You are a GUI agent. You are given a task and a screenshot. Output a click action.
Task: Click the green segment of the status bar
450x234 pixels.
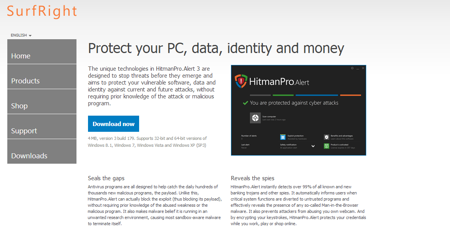pyautogui.click(x=283, y=95)
